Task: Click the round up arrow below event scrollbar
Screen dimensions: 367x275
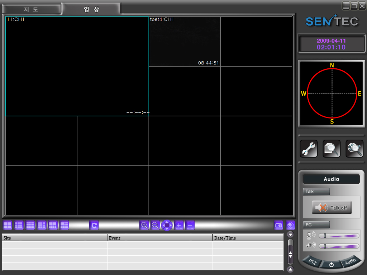Action: click(x=290, y=269)
